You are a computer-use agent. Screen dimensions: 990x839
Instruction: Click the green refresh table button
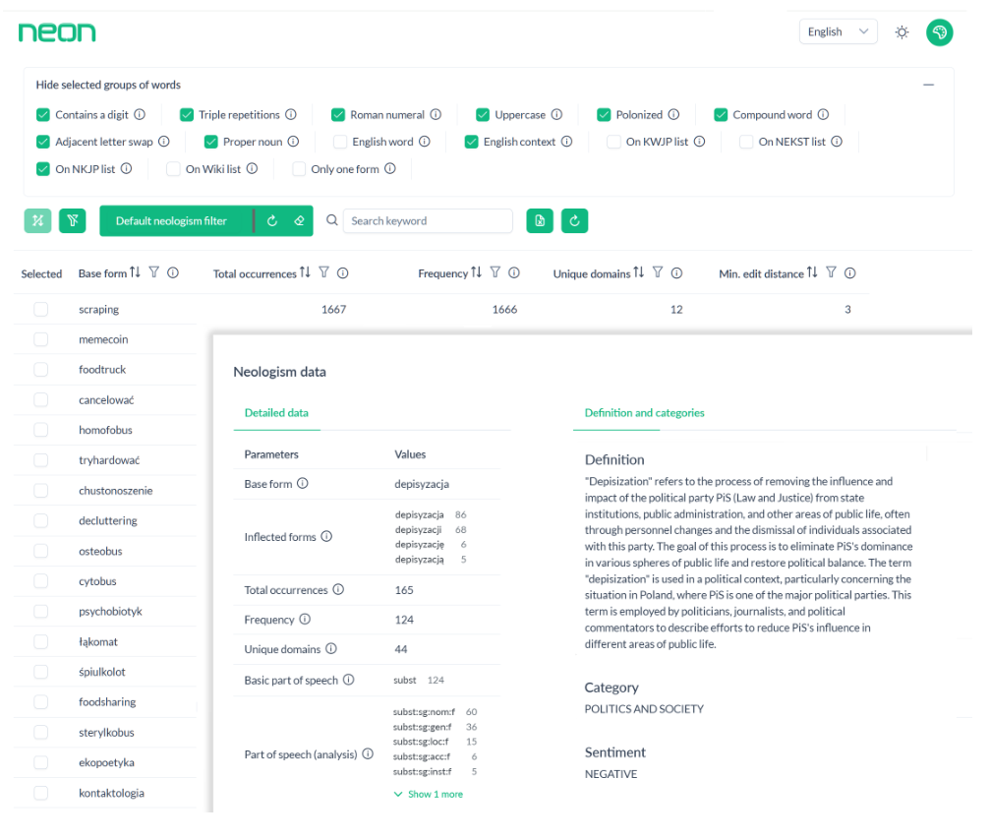click(575, 221)
